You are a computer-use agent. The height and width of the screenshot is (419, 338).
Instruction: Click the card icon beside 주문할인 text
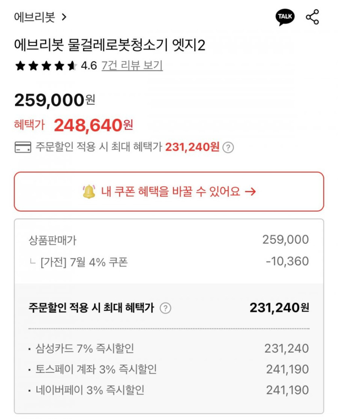[23, 147]
